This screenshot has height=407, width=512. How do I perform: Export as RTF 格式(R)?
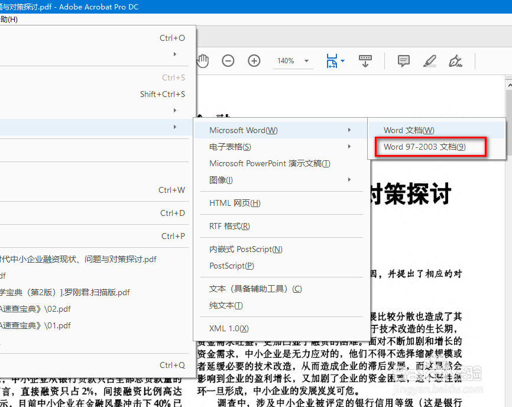[x=280, y=226]
